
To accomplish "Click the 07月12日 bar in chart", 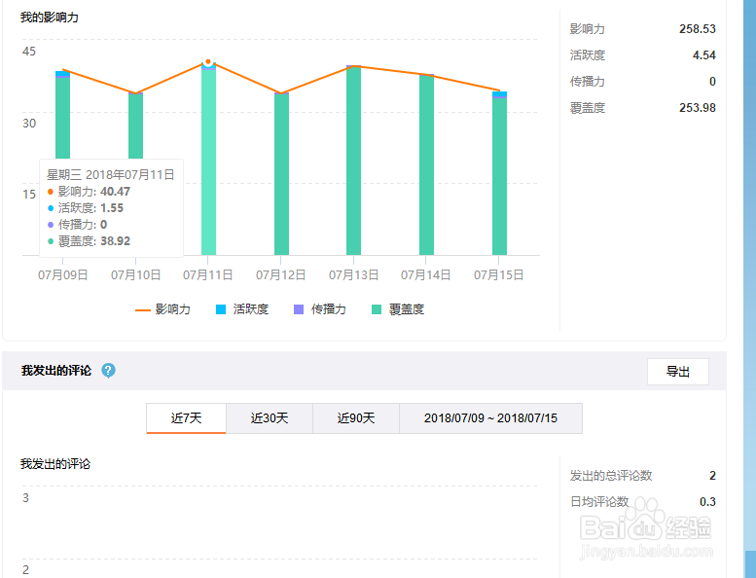I will [281, 175].
